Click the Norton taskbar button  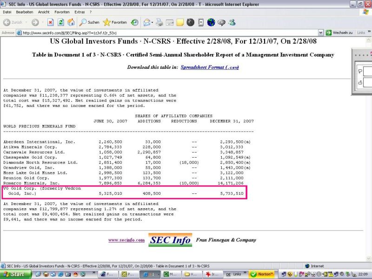[x=262, y=274]
